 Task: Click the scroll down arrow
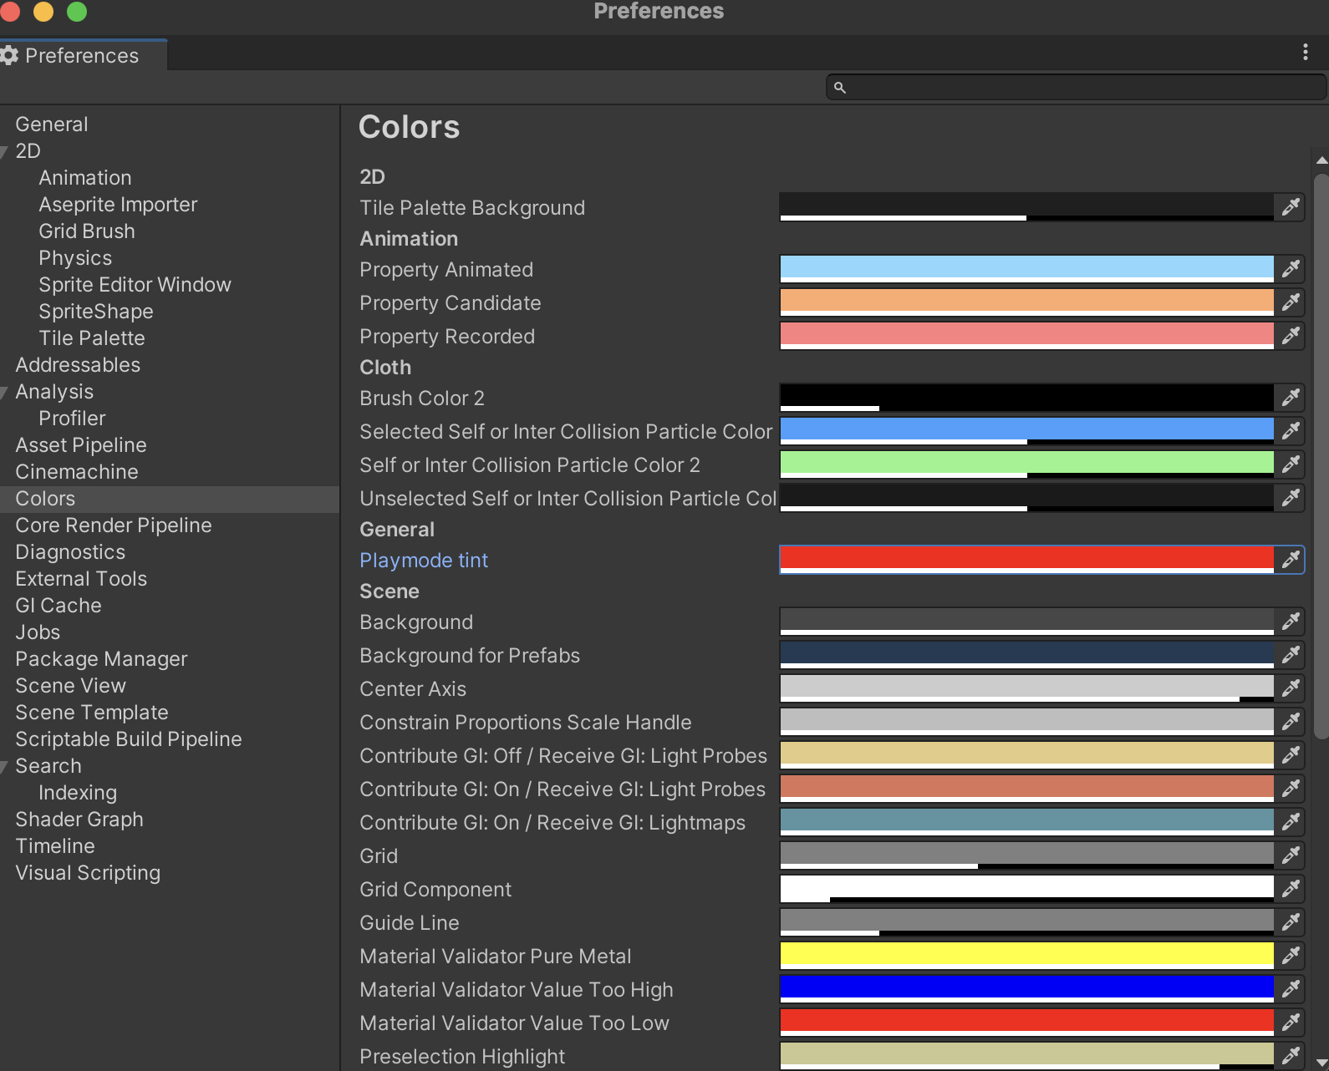click(x=1321, y=1063)
